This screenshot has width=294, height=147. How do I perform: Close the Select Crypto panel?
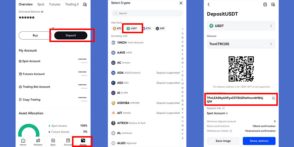(181, 3)
